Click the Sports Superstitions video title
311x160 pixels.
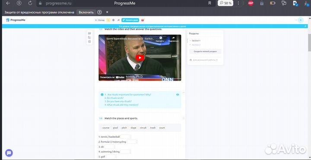pos(130,39)
